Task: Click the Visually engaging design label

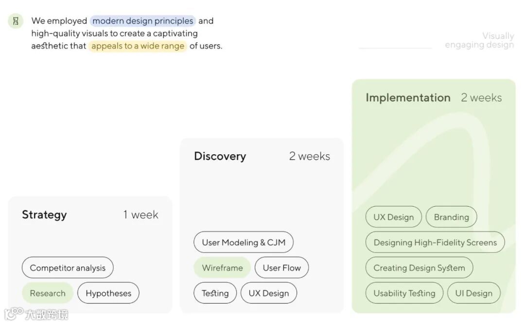Action: click(479, 40)
